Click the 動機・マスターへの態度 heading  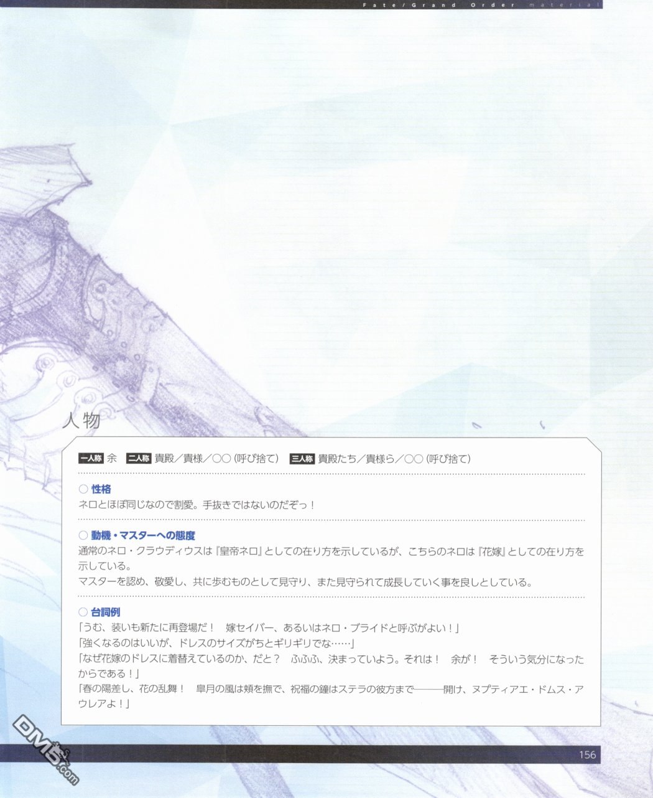[x=143, y=535]
